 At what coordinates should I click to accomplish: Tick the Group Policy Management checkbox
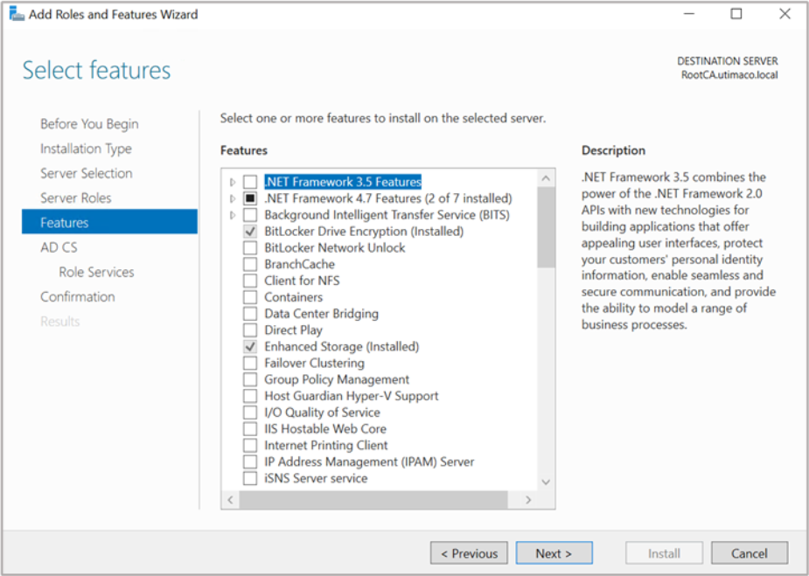click(x=250, y=379)
